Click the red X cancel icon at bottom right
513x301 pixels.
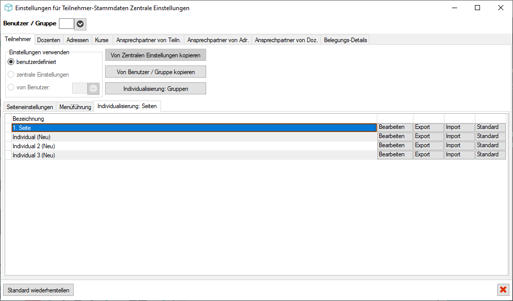[x=503, y=289]
